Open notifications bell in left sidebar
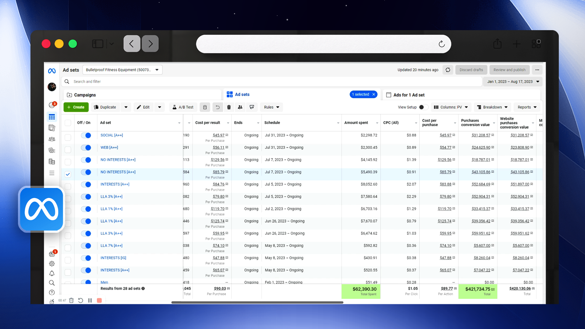The image size is (585, 329). (52, 273)
